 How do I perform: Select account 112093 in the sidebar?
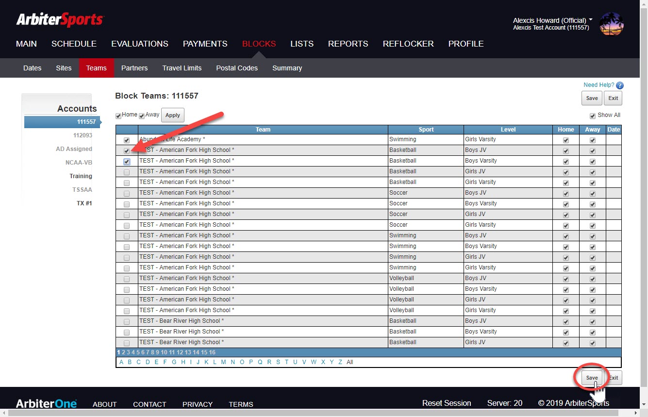[82, 135]
